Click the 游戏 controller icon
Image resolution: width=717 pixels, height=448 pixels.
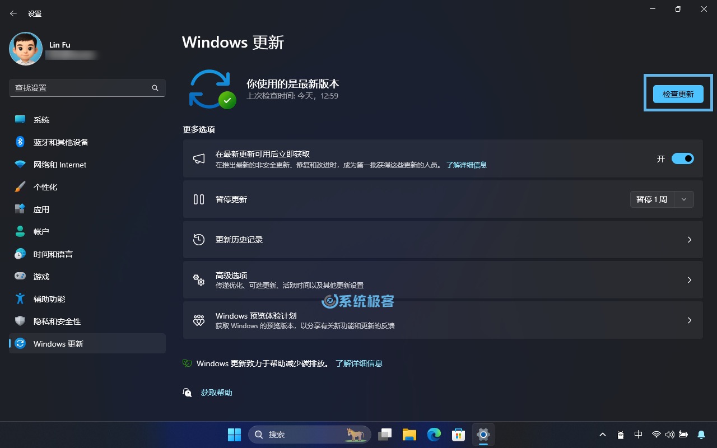[x=20, y=277]
